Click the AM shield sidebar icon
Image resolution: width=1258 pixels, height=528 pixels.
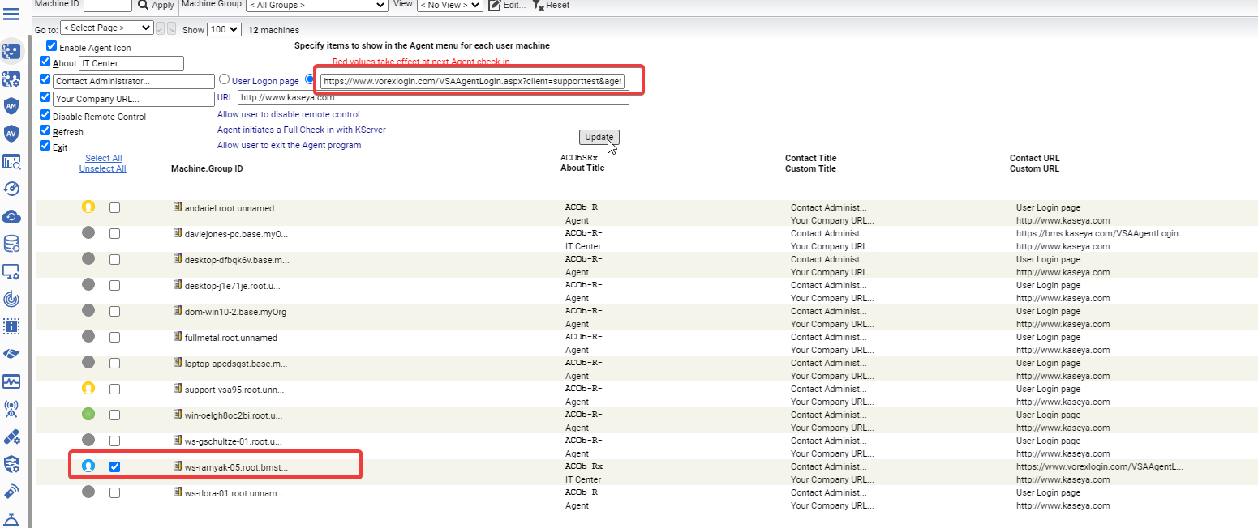point(11,107)
